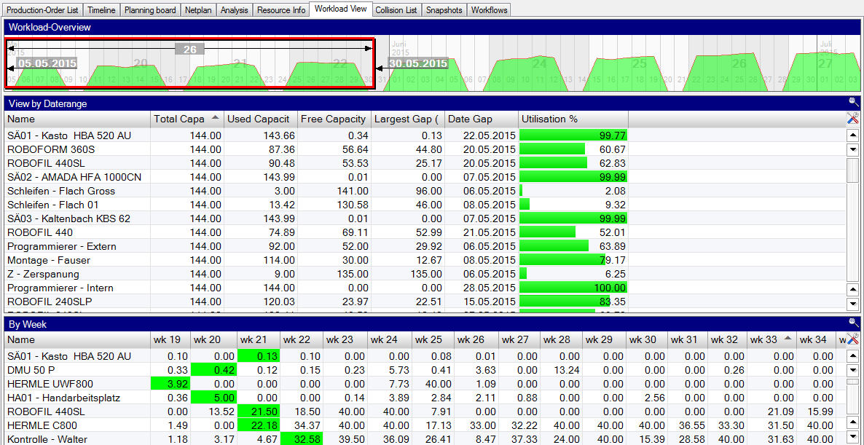Switch to Planning board tab
Screen dimensions: 864x445
[150, 10]
